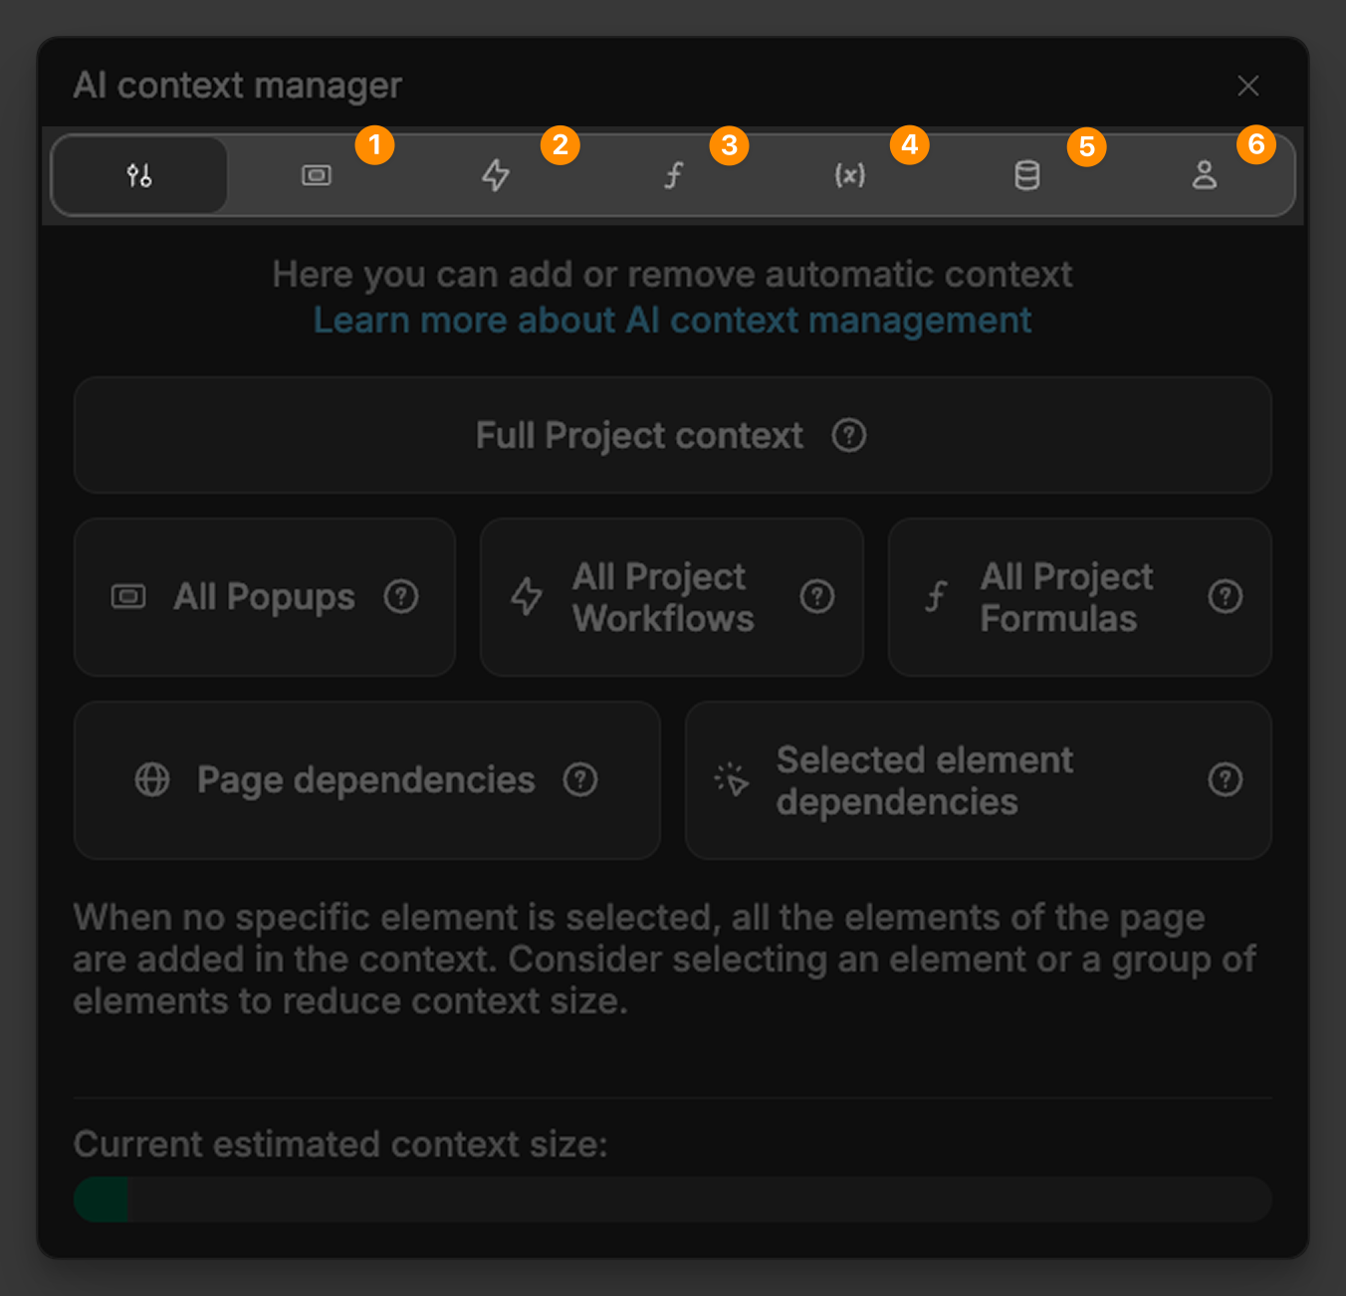
Task: Open Learn more about AI context management
Action: (672, 320)
